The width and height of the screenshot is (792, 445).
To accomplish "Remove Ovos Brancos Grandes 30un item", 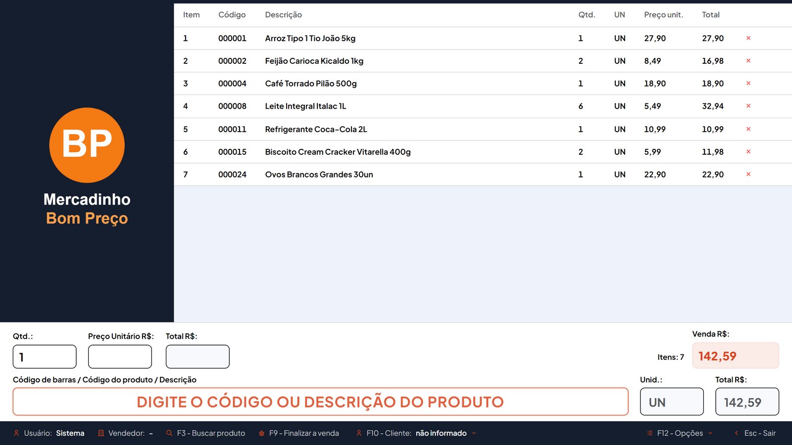I will click(748, 175).
